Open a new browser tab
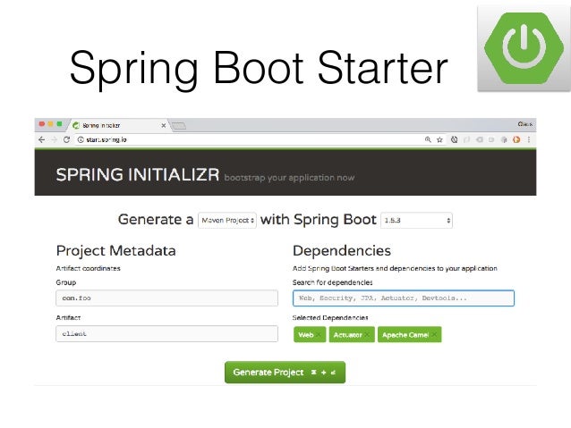571x428 pixels. pyautogui.click(x=178, y=126)
